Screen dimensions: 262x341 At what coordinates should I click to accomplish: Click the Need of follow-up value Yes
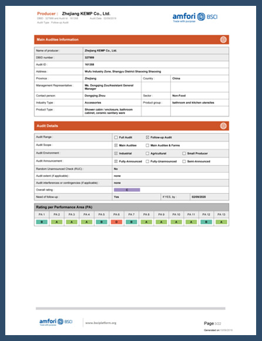point(116,197)
